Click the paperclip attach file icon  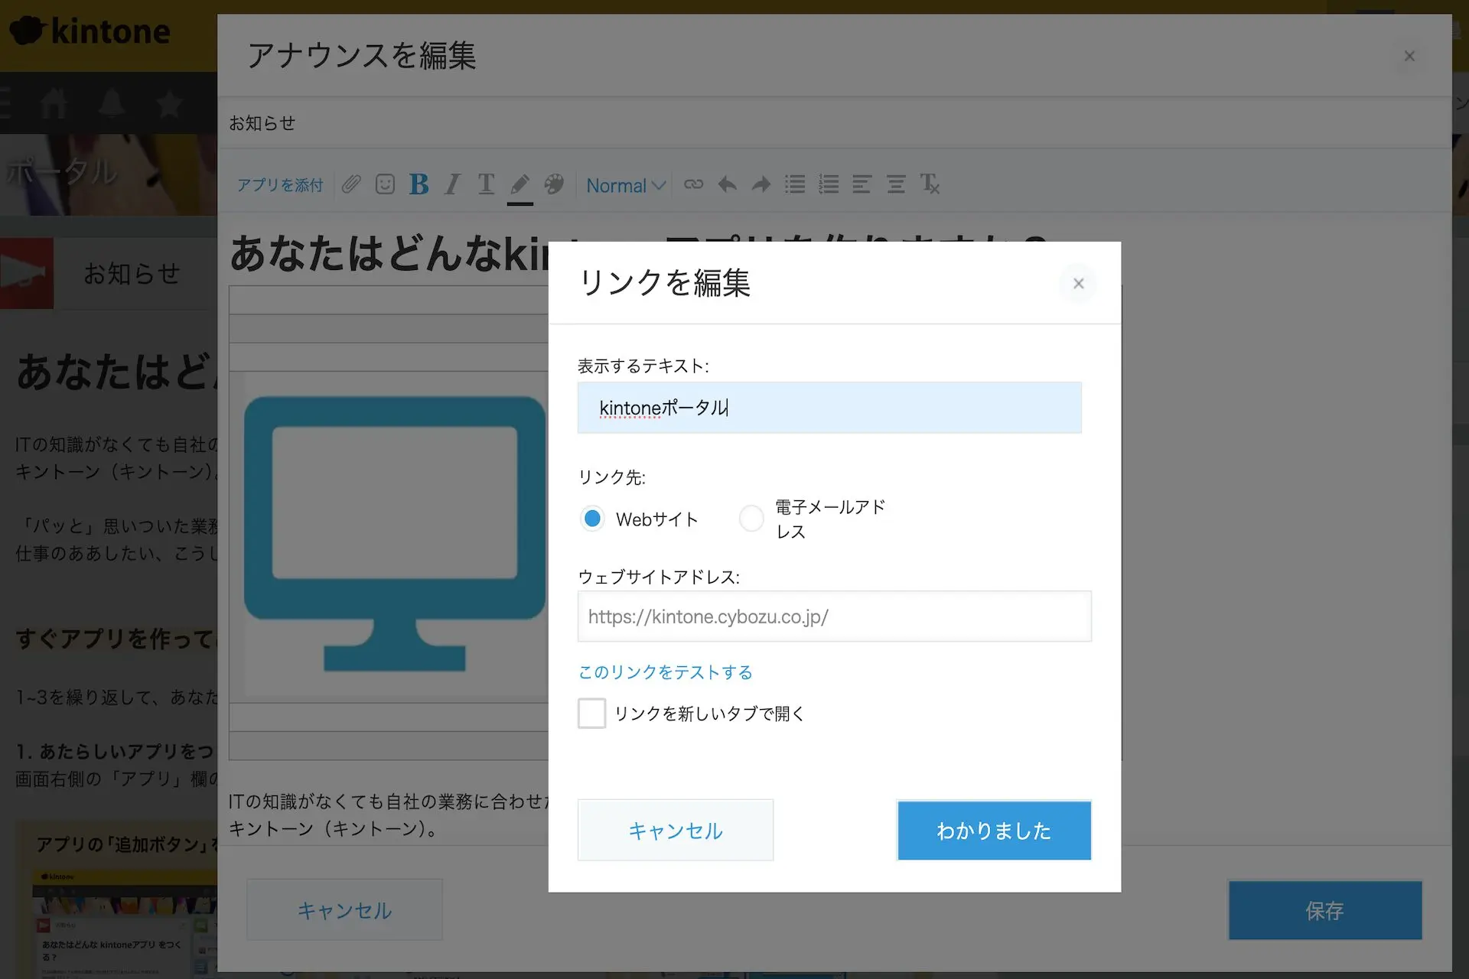pyautogui.click(x=351, y=184)
